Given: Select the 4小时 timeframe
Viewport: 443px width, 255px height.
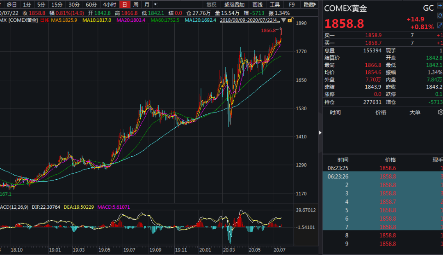Looking at the screenshot, I should point(109,5).
